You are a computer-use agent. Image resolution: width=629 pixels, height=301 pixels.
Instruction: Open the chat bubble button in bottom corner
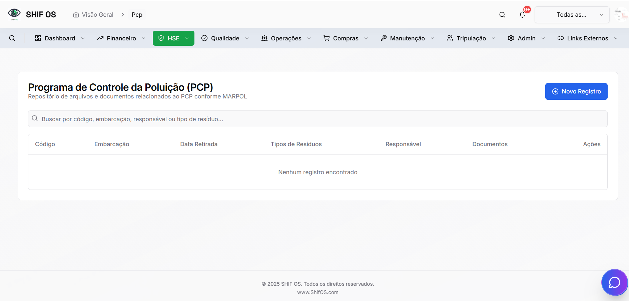(615, 282)
